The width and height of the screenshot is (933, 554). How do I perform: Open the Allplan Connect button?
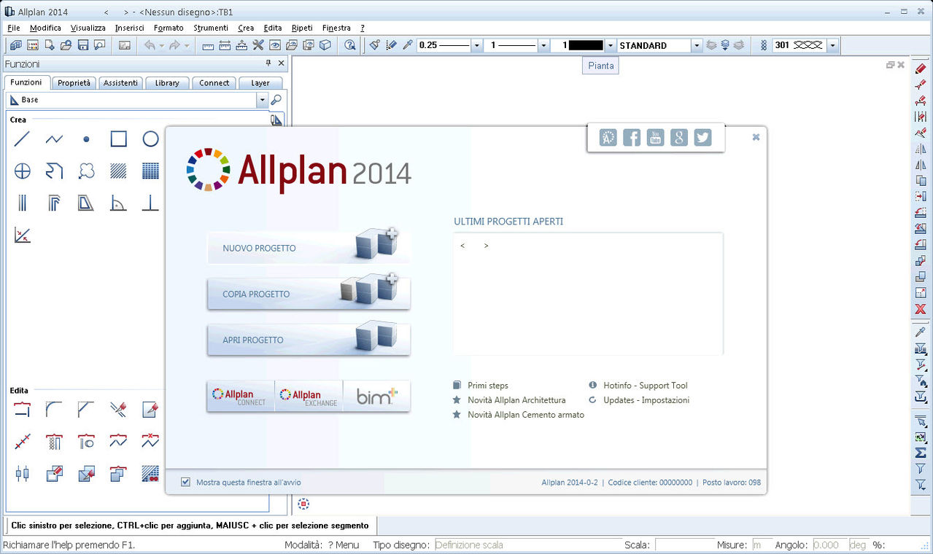point(241,396)
